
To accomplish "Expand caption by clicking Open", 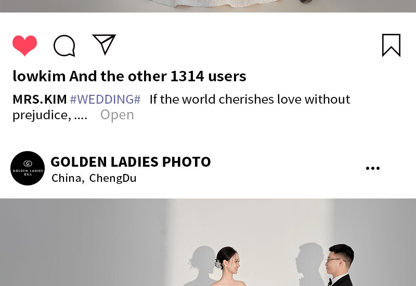I will pos(117,115).
